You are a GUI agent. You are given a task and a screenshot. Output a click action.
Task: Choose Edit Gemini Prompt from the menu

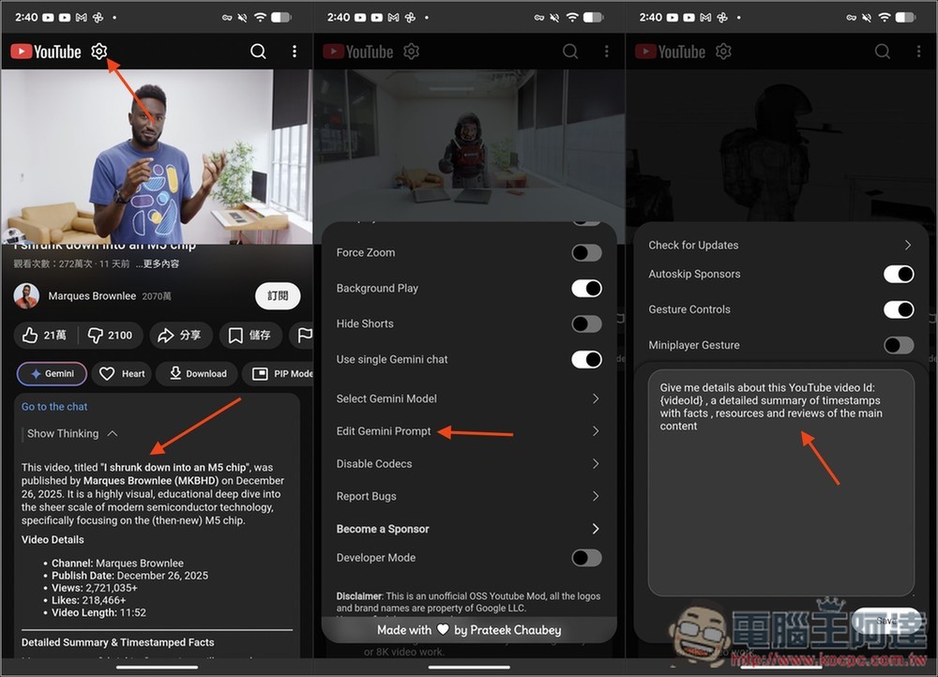coord(388,430)
